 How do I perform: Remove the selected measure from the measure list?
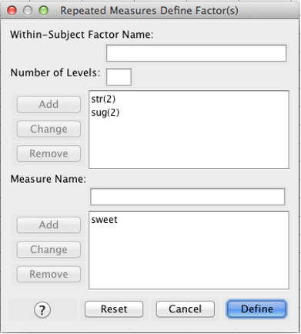click(48, 275)
